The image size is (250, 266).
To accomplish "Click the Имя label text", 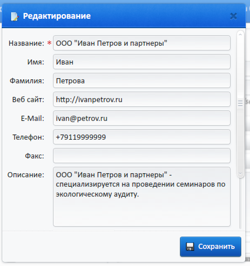I will point(36,62).
